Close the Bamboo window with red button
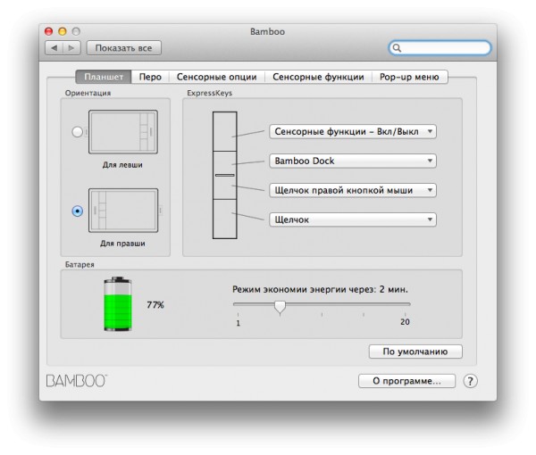The image size is (536, 455). pyautogui.click(x=48, y=31)
